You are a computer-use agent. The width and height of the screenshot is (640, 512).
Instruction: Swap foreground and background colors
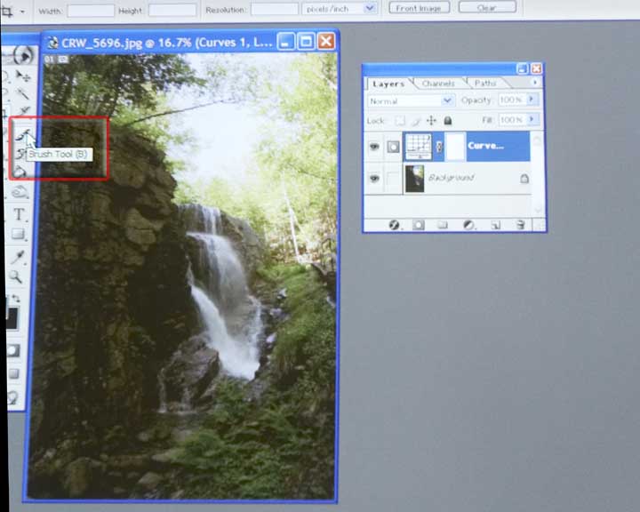tap(15, 299)
